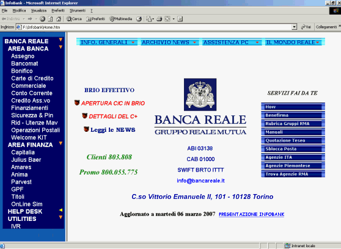Select Conto Corrente in the sidebar
Screen dimensions: 341x249
point(32,93)
